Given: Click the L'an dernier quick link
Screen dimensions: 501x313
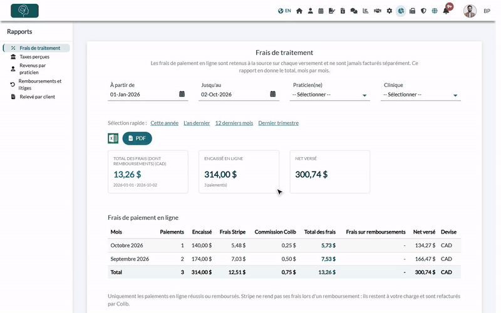Looking at the screenshot, I should [197, 123].
